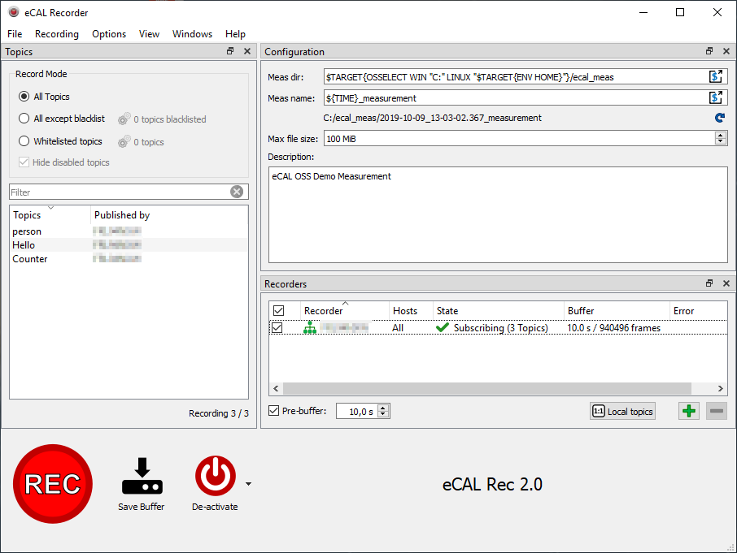737x553 pixels.
Task: Click the recorders horizontal scrollbar thumb
Action: (x=487, y=388)
